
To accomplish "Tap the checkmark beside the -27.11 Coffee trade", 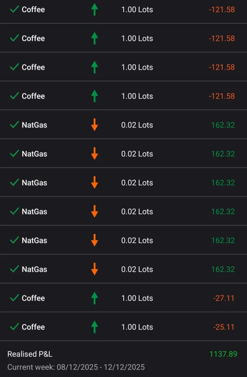I will tap(14, 298).
